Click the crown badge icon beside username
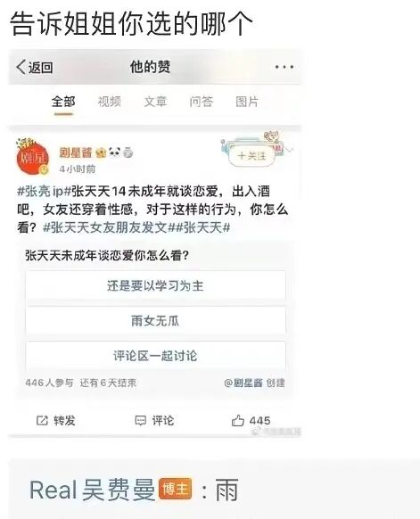The image size is (420, 519). (x=101, y=152)
